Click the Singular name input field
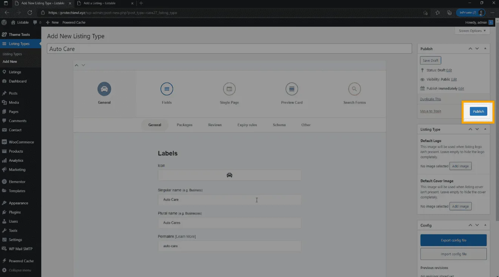499x277 pixels. [229, 200]
